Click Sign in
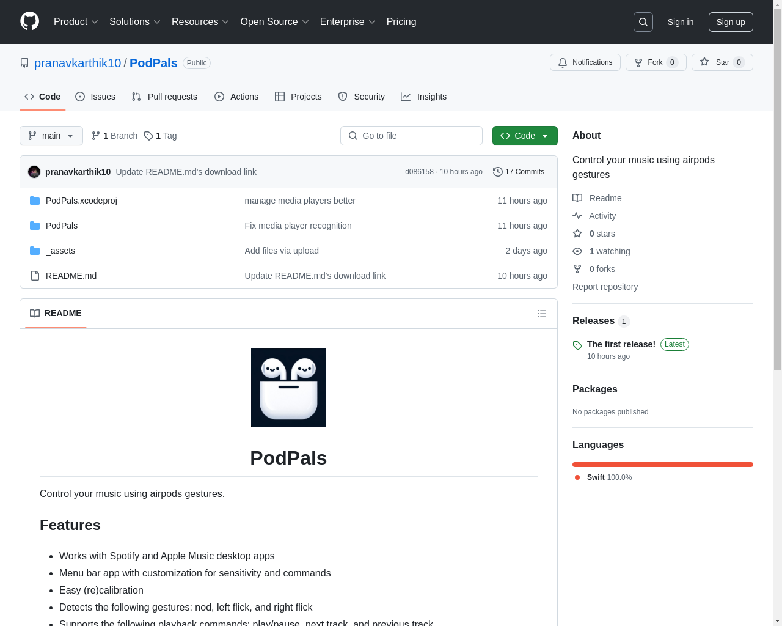Screen dimensions: 782x626 tap(681, 22)
